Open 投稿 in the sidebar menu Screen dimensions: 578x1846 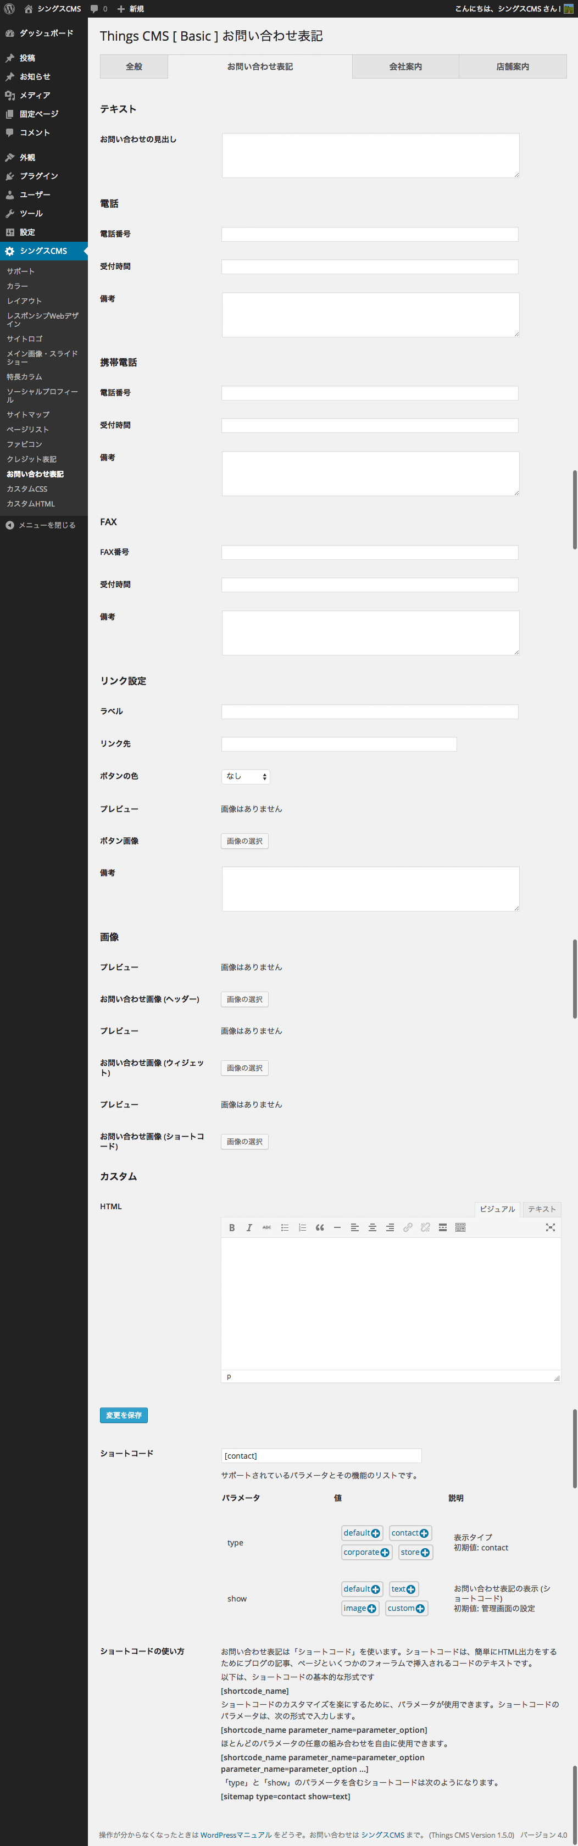point(44,58)
